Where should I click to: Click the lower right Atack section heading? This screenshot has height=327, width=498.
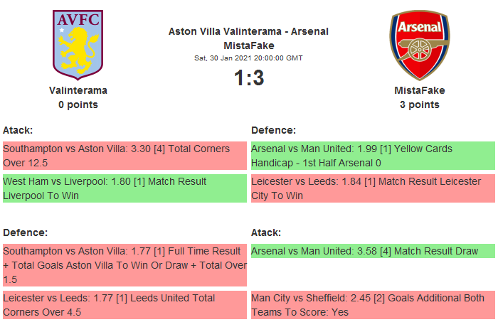point(266,232)
